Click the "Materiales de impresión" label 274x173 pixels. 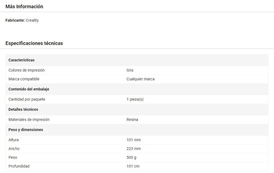point(29,120)
